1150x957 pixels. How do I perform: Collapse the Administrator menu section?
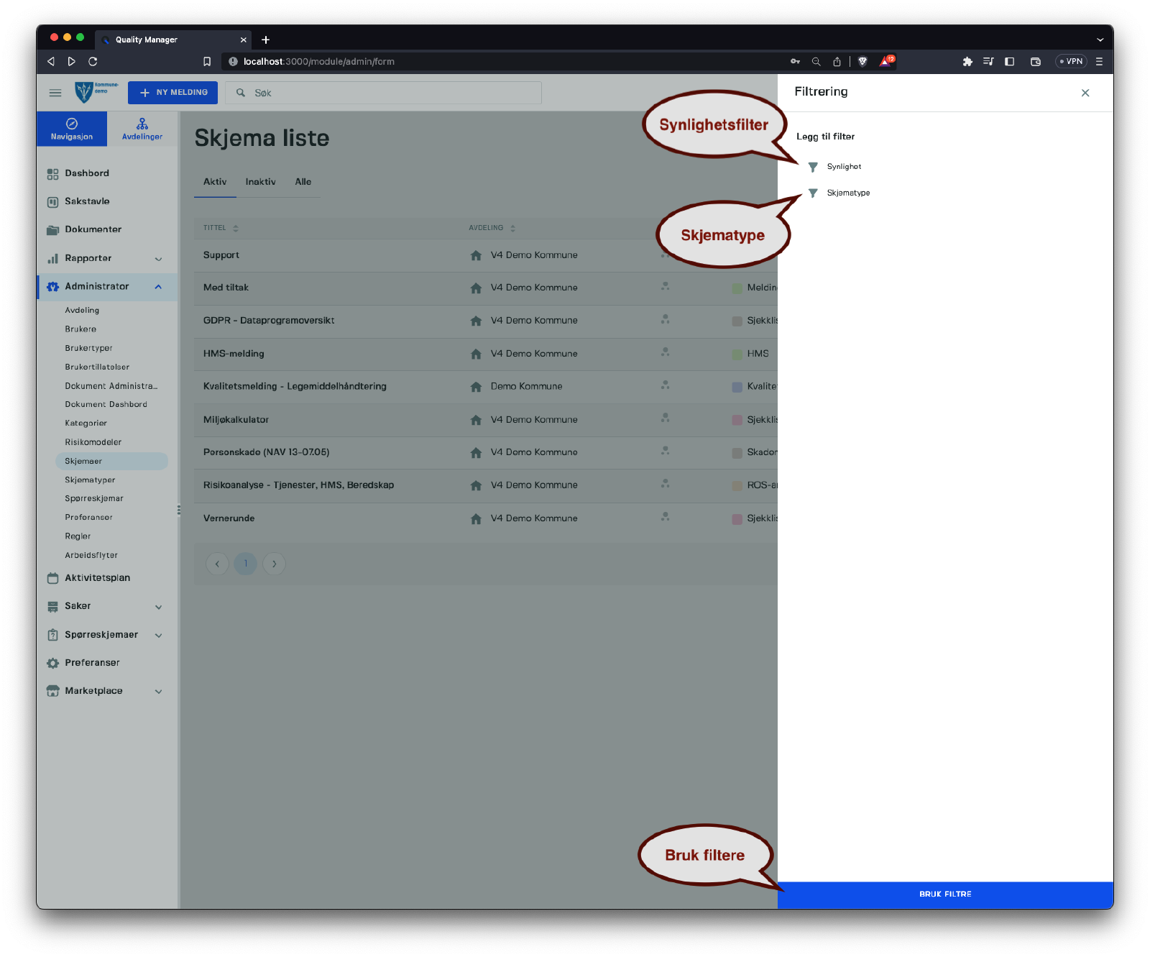[x=158, y=287]
